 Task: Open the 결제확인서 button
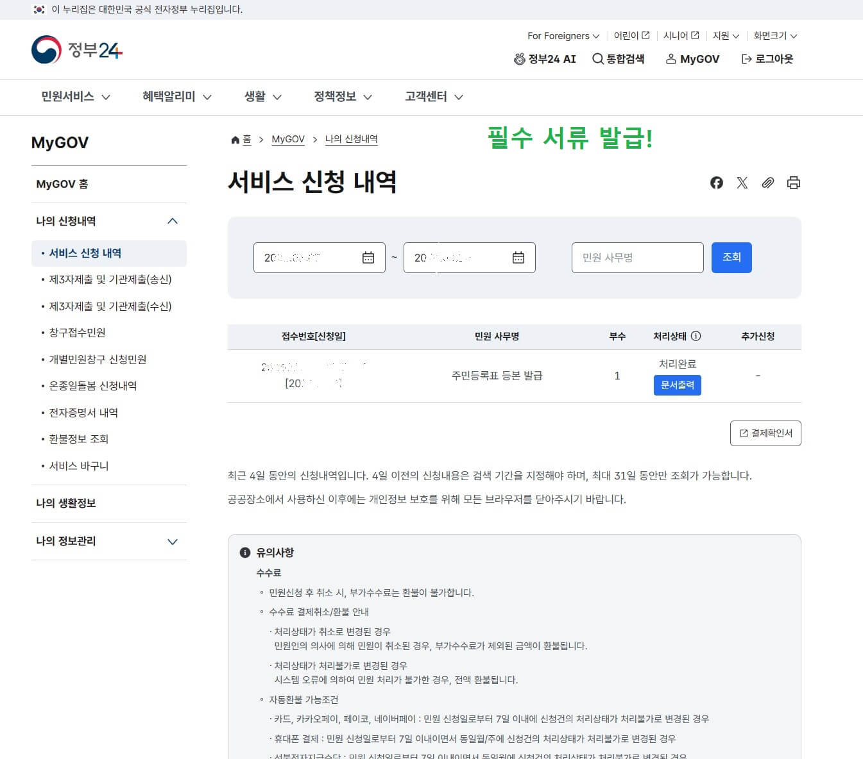[x=765, y=433]
